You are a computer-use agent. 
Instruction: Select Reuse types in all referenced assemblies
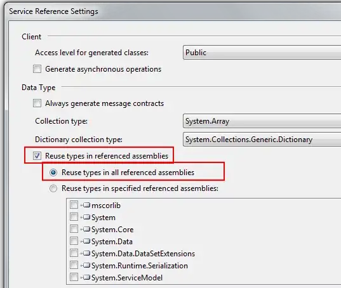click(x=53, y=173)
